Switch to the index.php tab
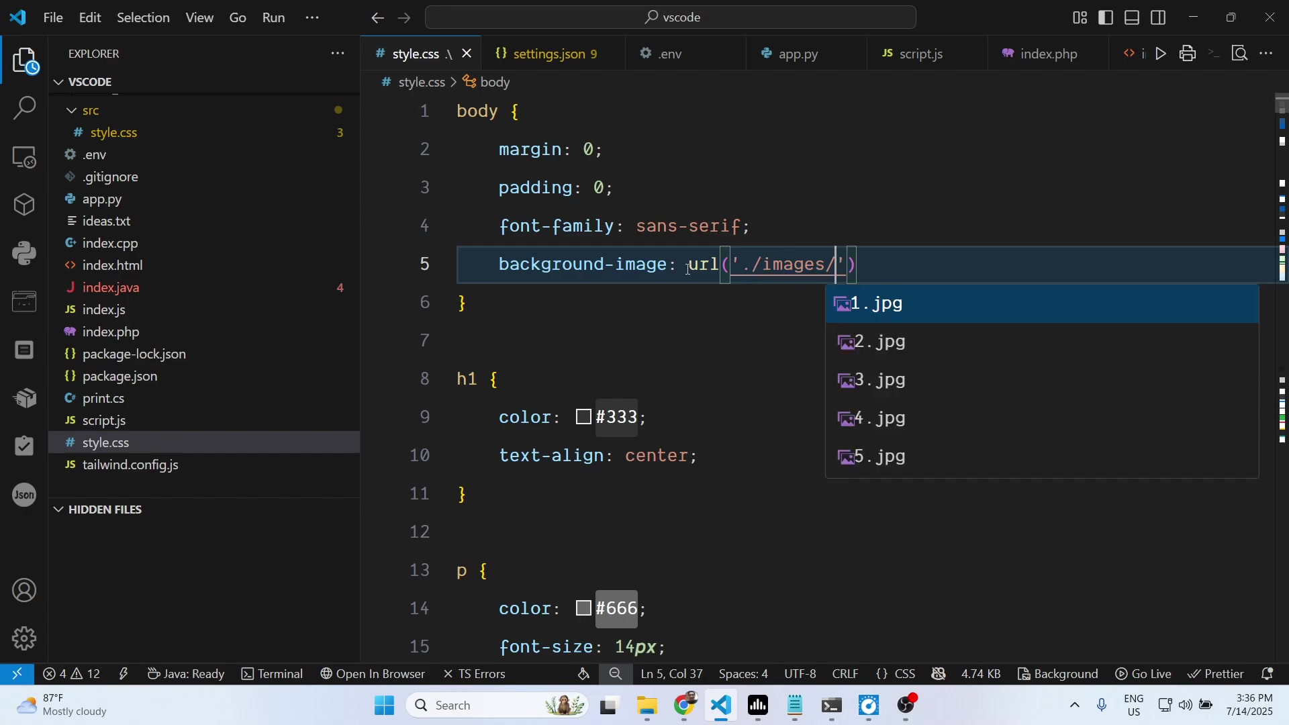1289x725 pixels. [1049, 54]
